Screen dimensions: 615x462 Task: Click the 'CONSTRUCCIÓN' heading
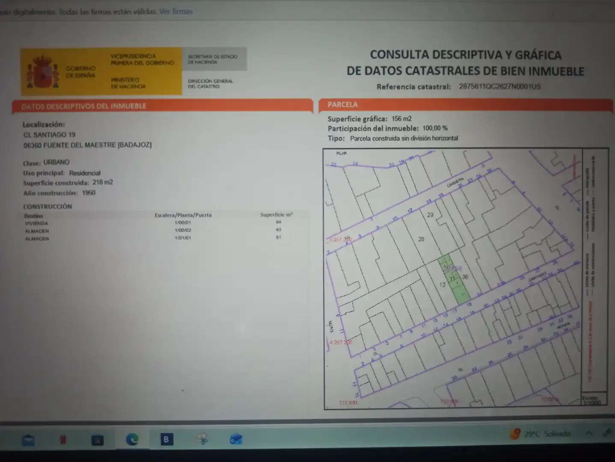click(47, 206)
